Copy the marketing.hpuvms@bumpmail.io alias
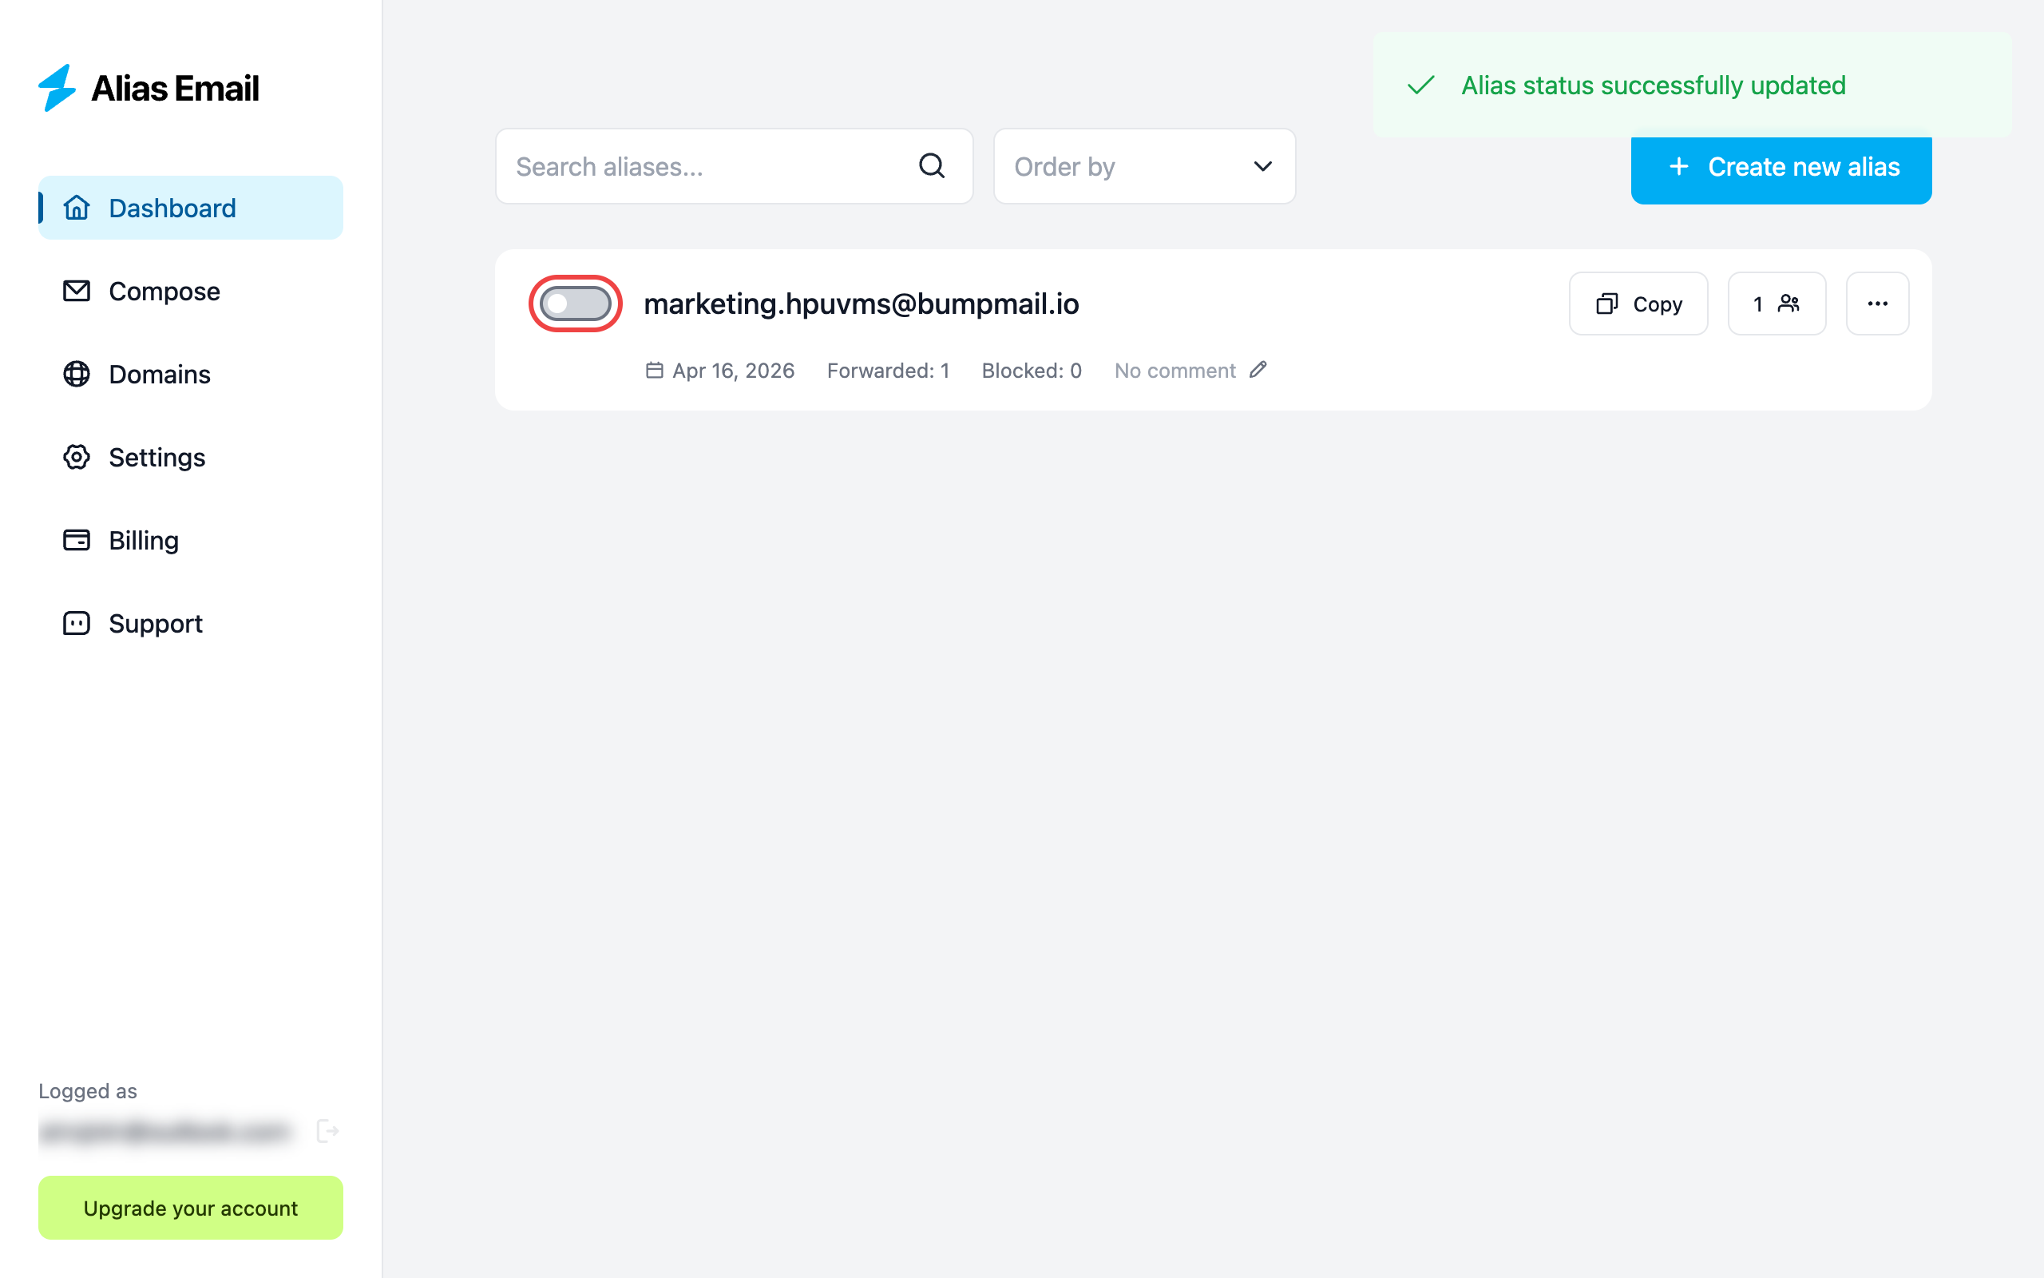 [1638, 304]
